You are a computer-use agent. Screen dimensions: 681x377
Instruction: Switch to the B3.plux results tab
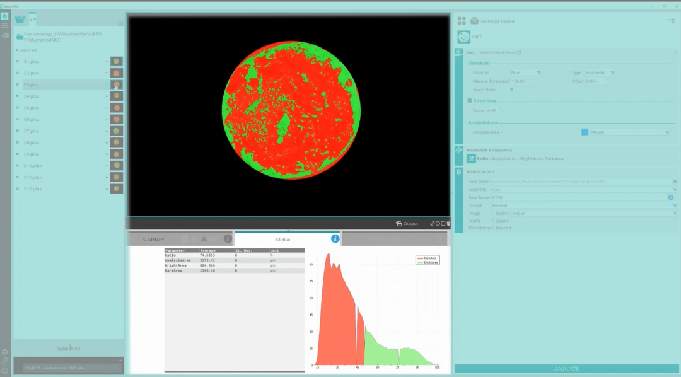(x=287, y=239)
